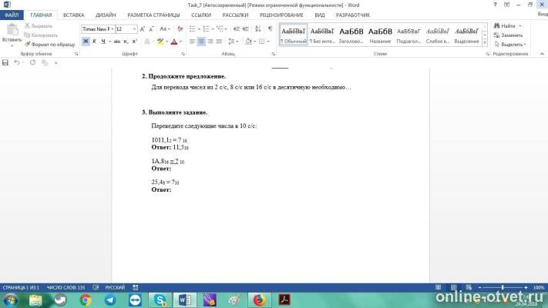Justify the paragraph text

pyautogui.click(x=219, y=42)
